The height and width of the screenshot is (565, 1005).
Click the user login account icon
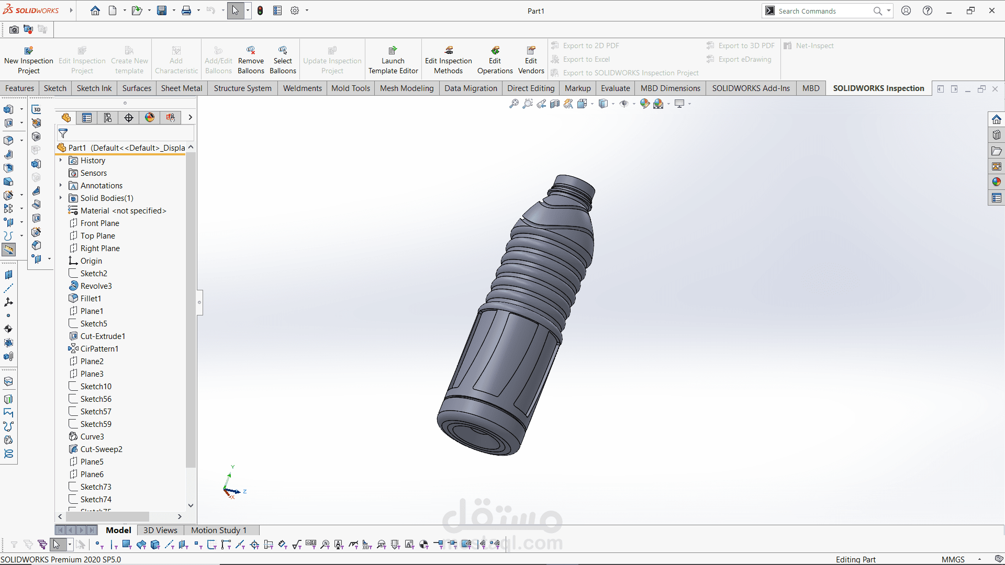906,10
